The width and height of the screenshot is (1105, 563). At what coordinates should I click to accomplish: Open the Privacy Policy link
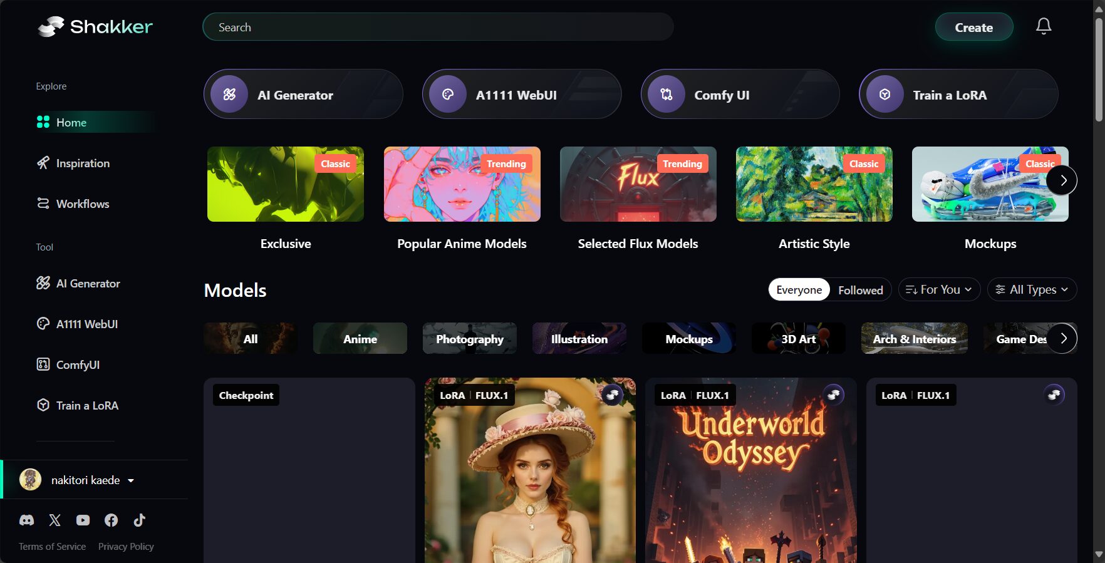[126, 546]
